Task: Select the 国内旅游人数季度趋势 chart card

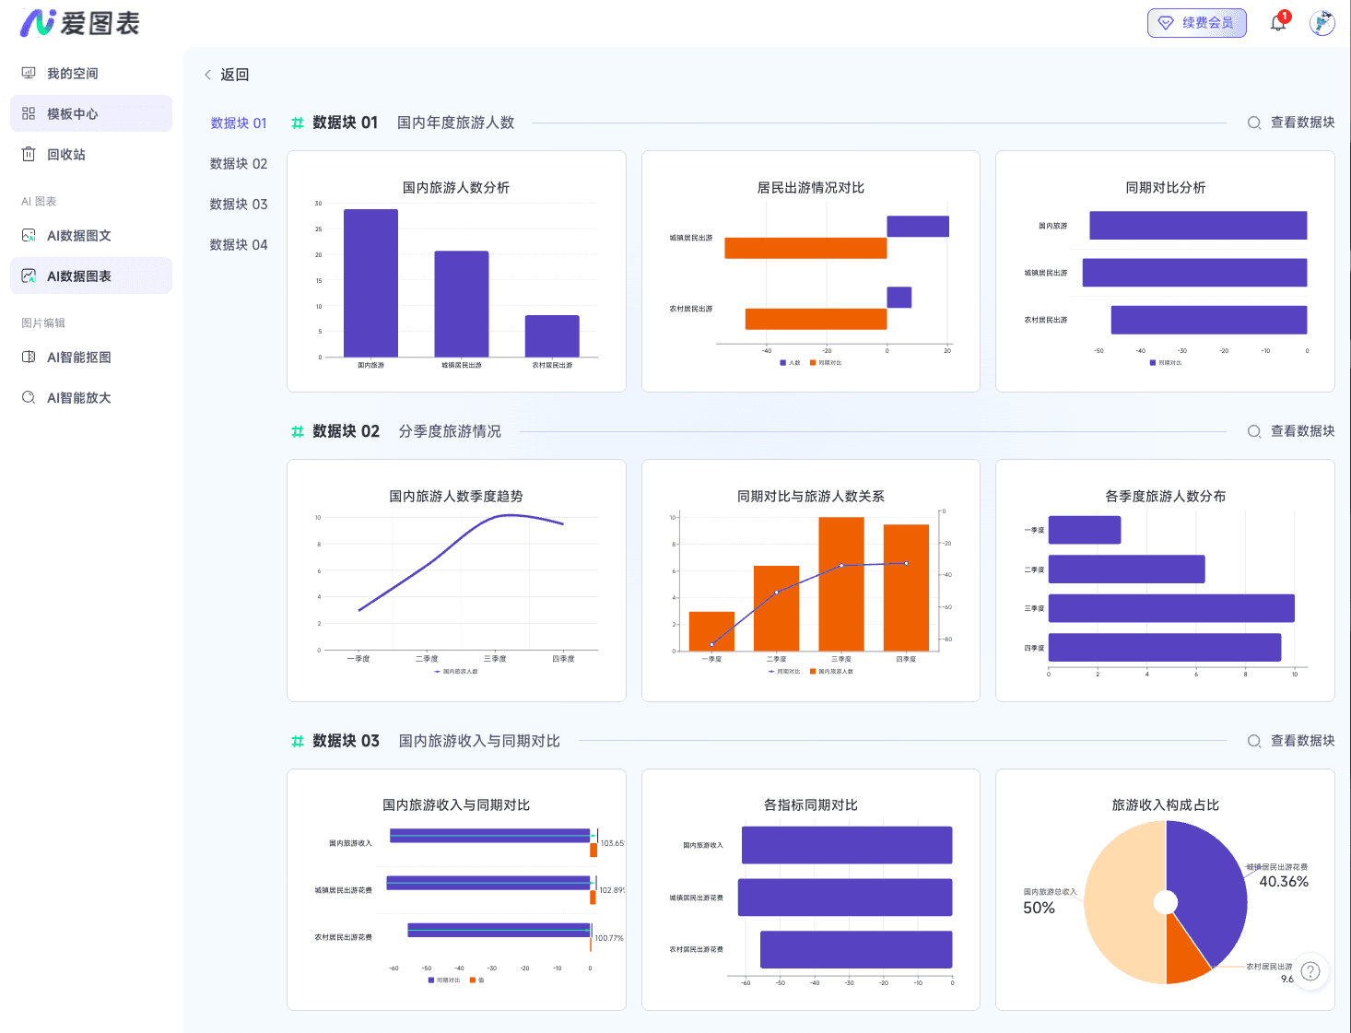Action: pyautogui.click(x=456, y=581)
